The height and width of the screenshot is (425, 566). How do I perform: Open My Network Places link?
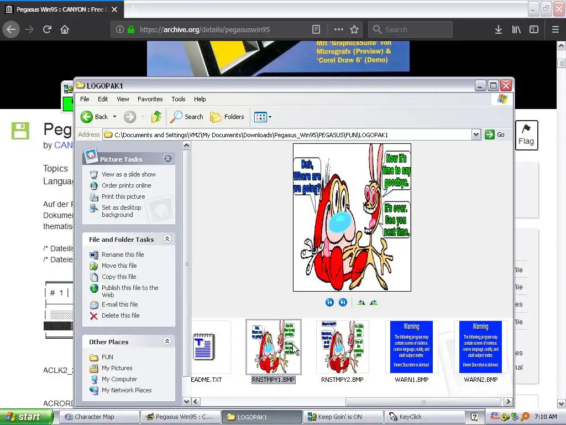[127, 390]
